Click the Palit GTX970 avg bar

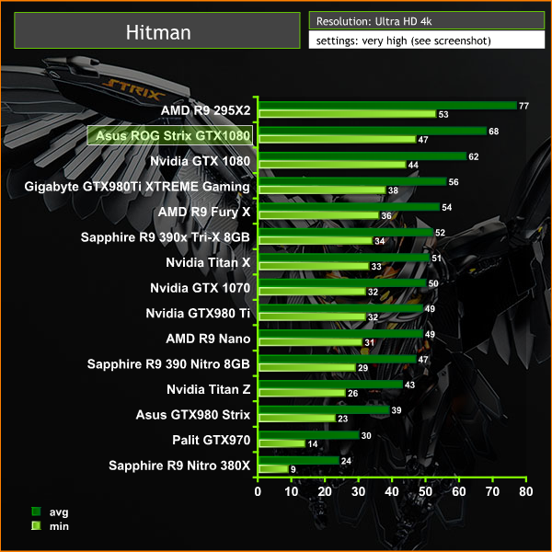click(x=309, y=435)
